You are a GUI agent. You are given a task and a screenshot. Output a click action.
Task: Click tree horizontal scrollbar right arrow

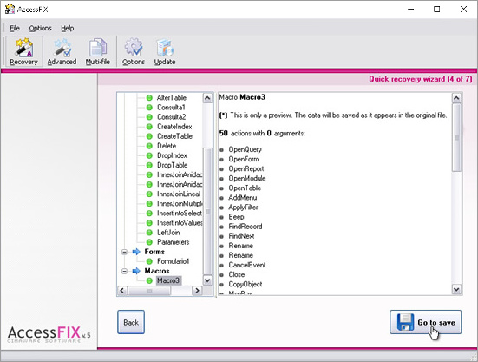point(197,291)
